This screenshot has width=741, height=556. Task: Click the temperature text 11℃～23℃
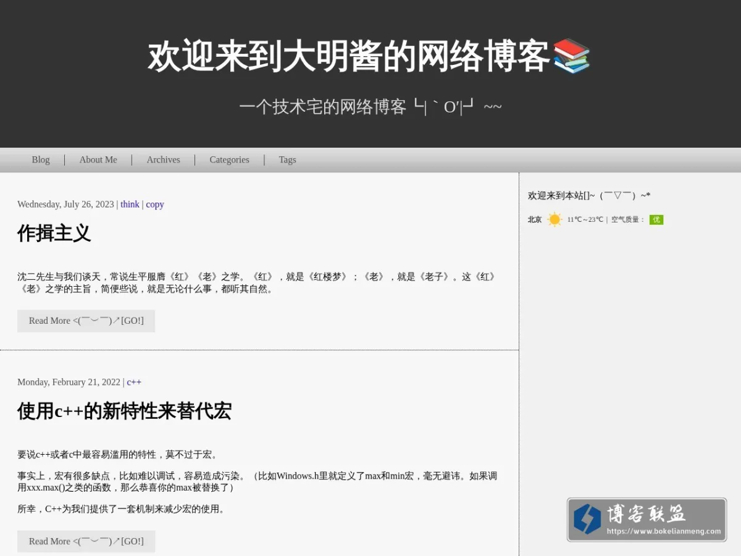point(585,219)
